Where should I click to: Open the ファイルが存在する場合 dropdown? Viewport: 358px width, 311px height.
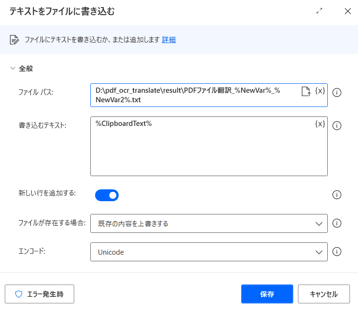click(209, 223)
